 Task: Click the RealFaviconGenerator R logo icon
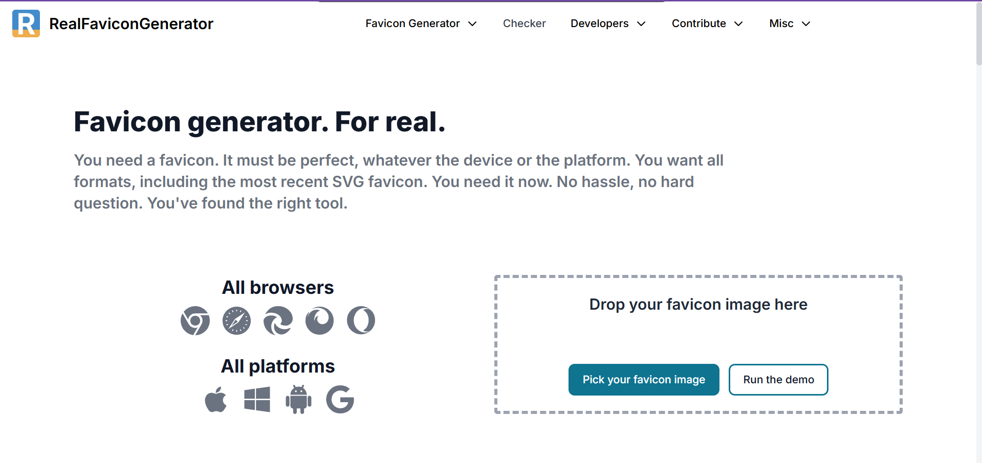coord(26,24)
